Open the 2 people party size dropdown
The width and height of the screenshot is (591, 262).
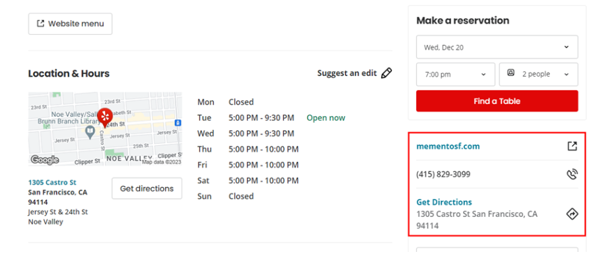click(x=538, y=74)
